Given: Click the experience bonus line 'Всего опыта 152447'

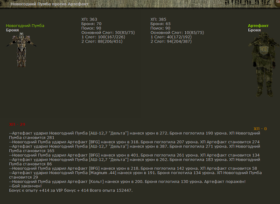Looking at the screenshot, I should tap(71, 190).
